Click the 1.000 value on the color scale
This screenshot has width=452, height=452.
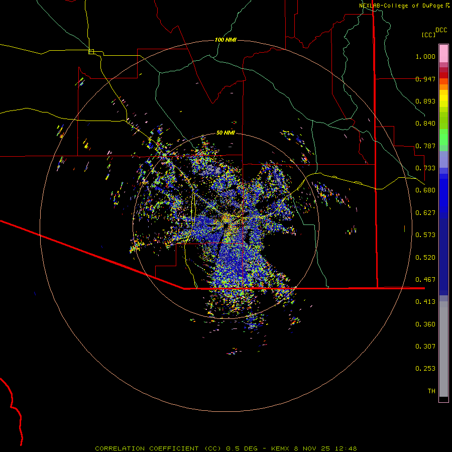(x=425, y=56)
